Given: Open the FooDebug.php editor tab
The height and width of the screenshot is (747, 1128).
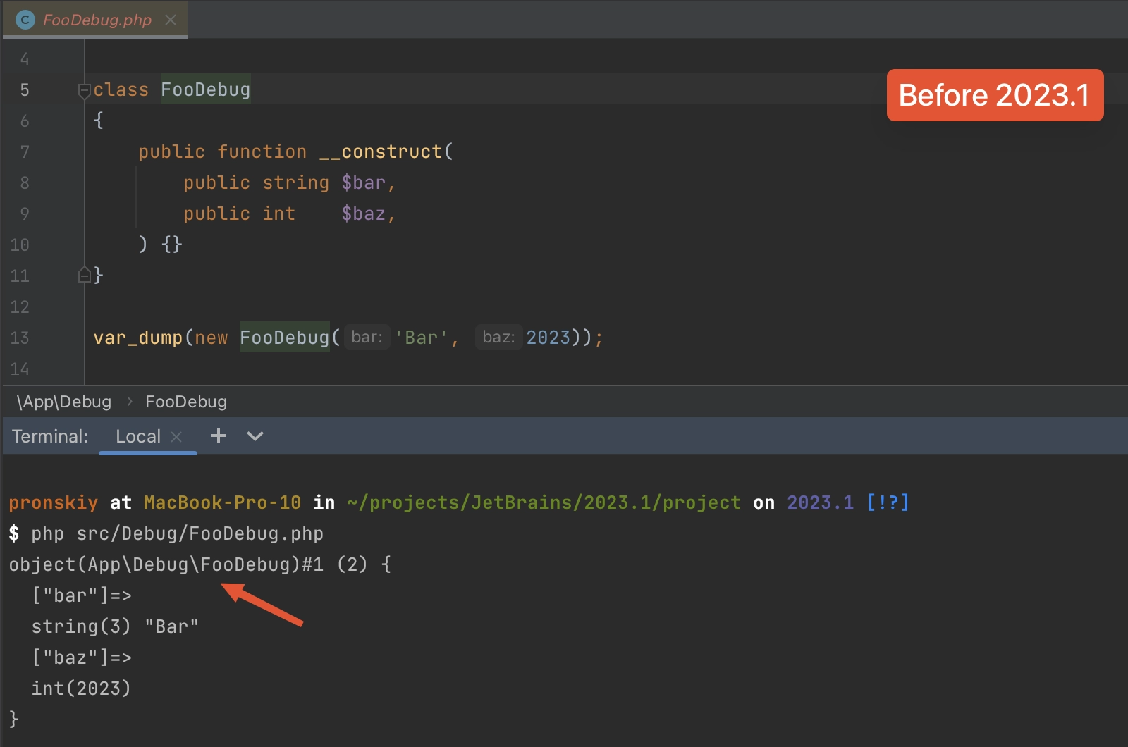Looking at the screenshot, I should [x=97, y=20].
